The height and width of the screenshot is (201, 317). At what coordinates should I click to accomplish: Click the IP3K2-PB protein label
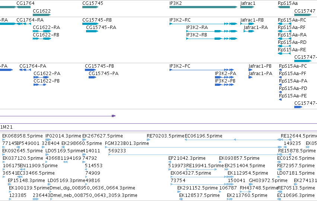(225, 81)
